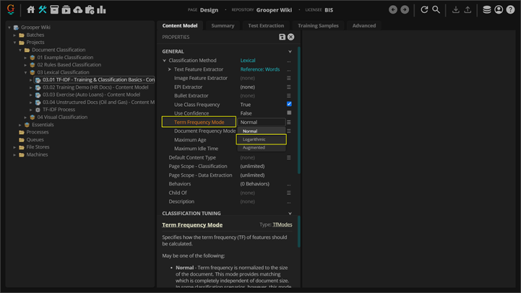Open the Design tools page icon
This screenshot has height=293, width=521.
click(x=43, y=10)
